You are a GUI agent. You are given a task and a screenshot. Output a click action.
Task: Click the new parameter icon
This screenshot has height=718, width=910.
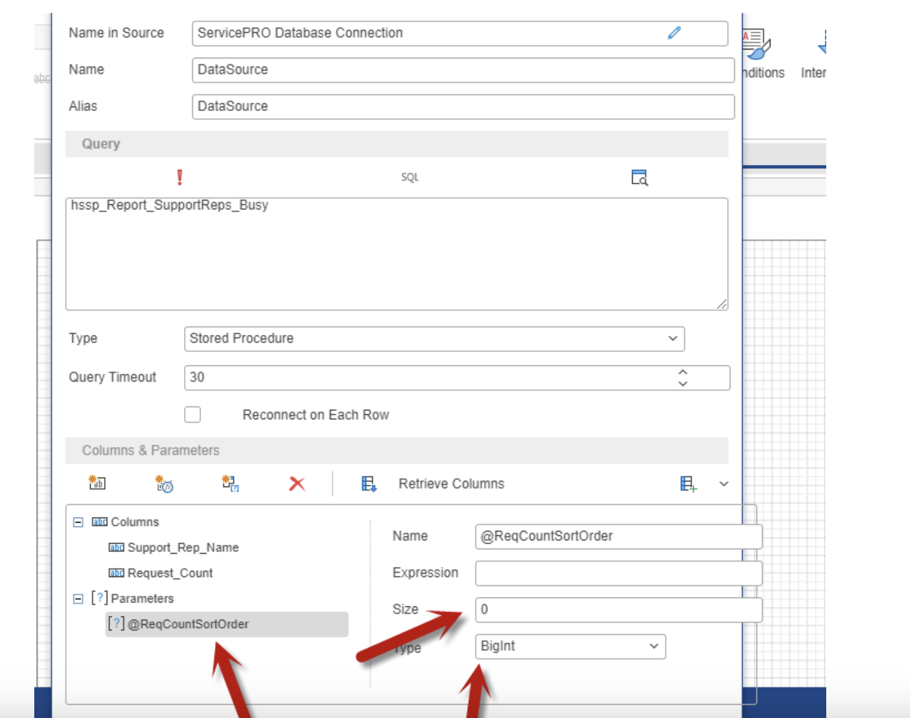click(x=230, y=484)
